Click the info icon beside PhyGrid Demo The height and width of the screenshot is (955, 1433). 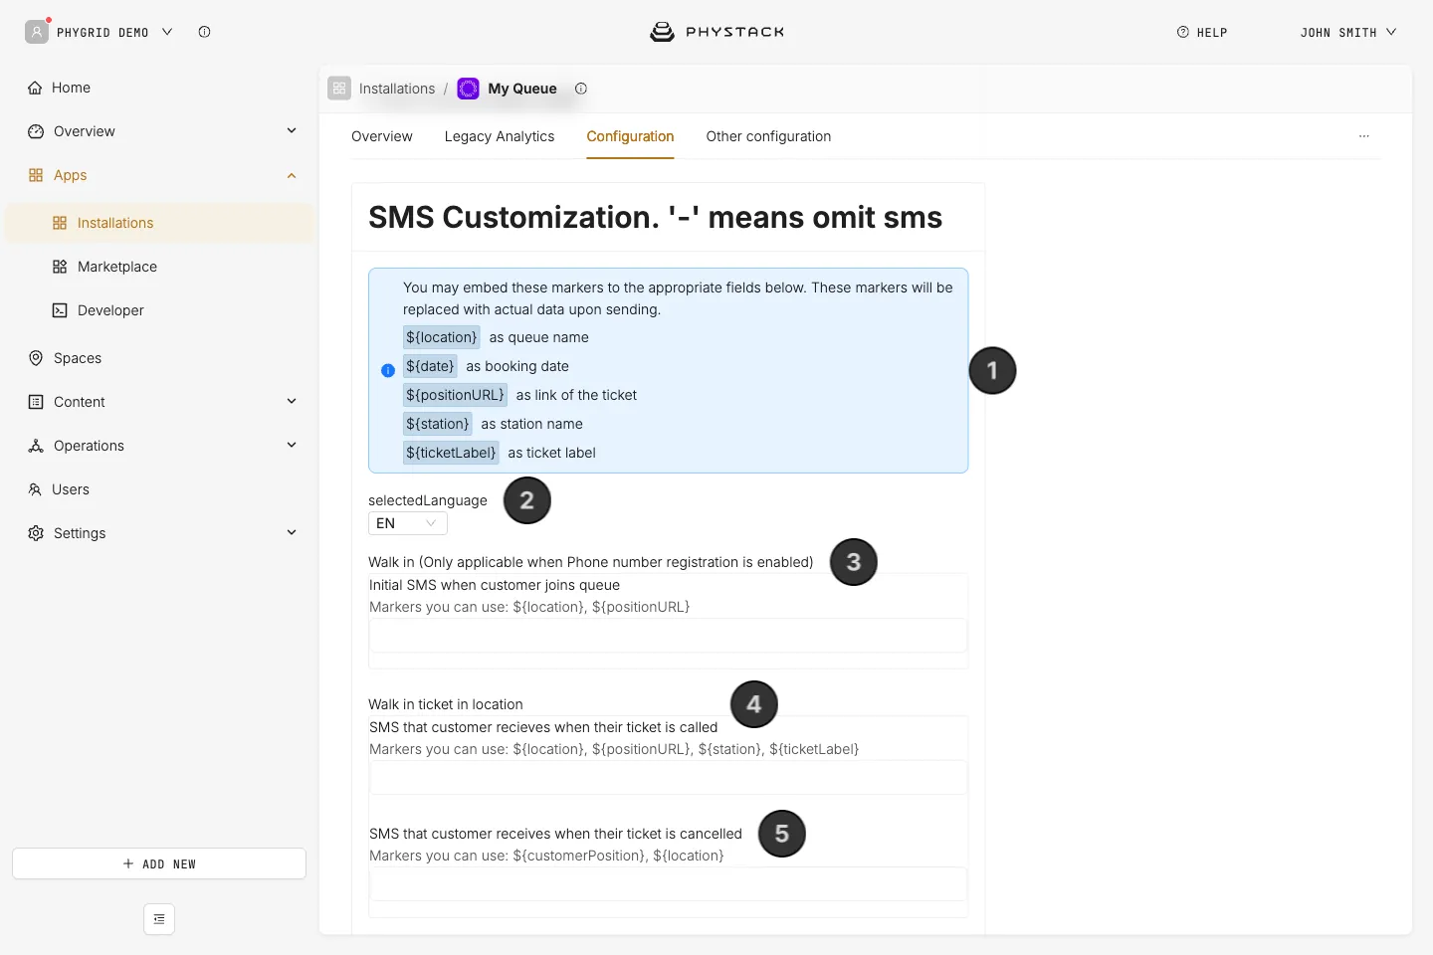(204, 32)
